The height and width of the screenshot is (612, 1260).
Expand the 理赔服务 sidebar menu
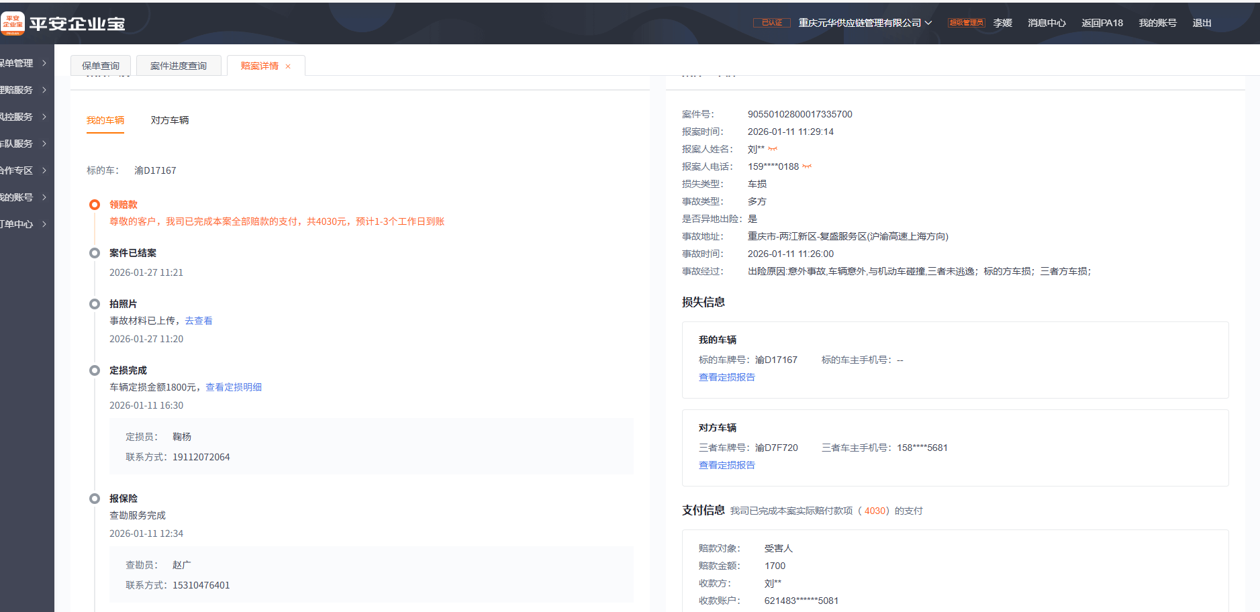[x=44, y=90]
